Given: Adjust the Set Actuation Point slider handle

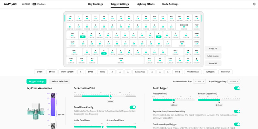Looking at the screenshot, I should click(110, 96).
